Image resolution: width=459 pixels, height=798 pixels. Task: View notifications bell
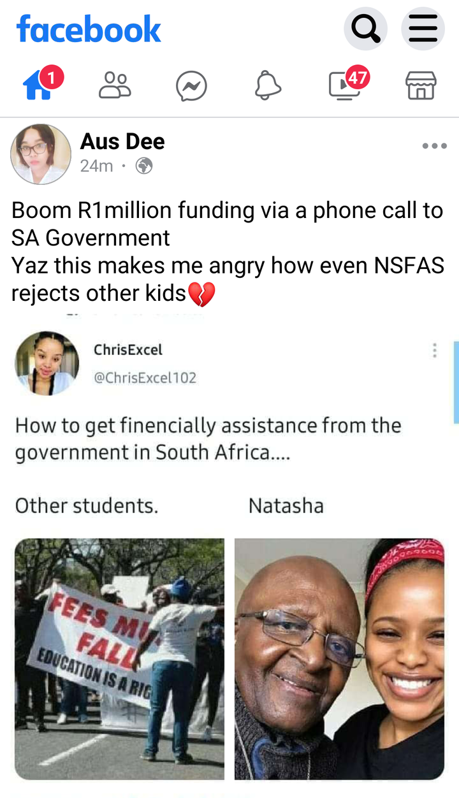point(268,85)
